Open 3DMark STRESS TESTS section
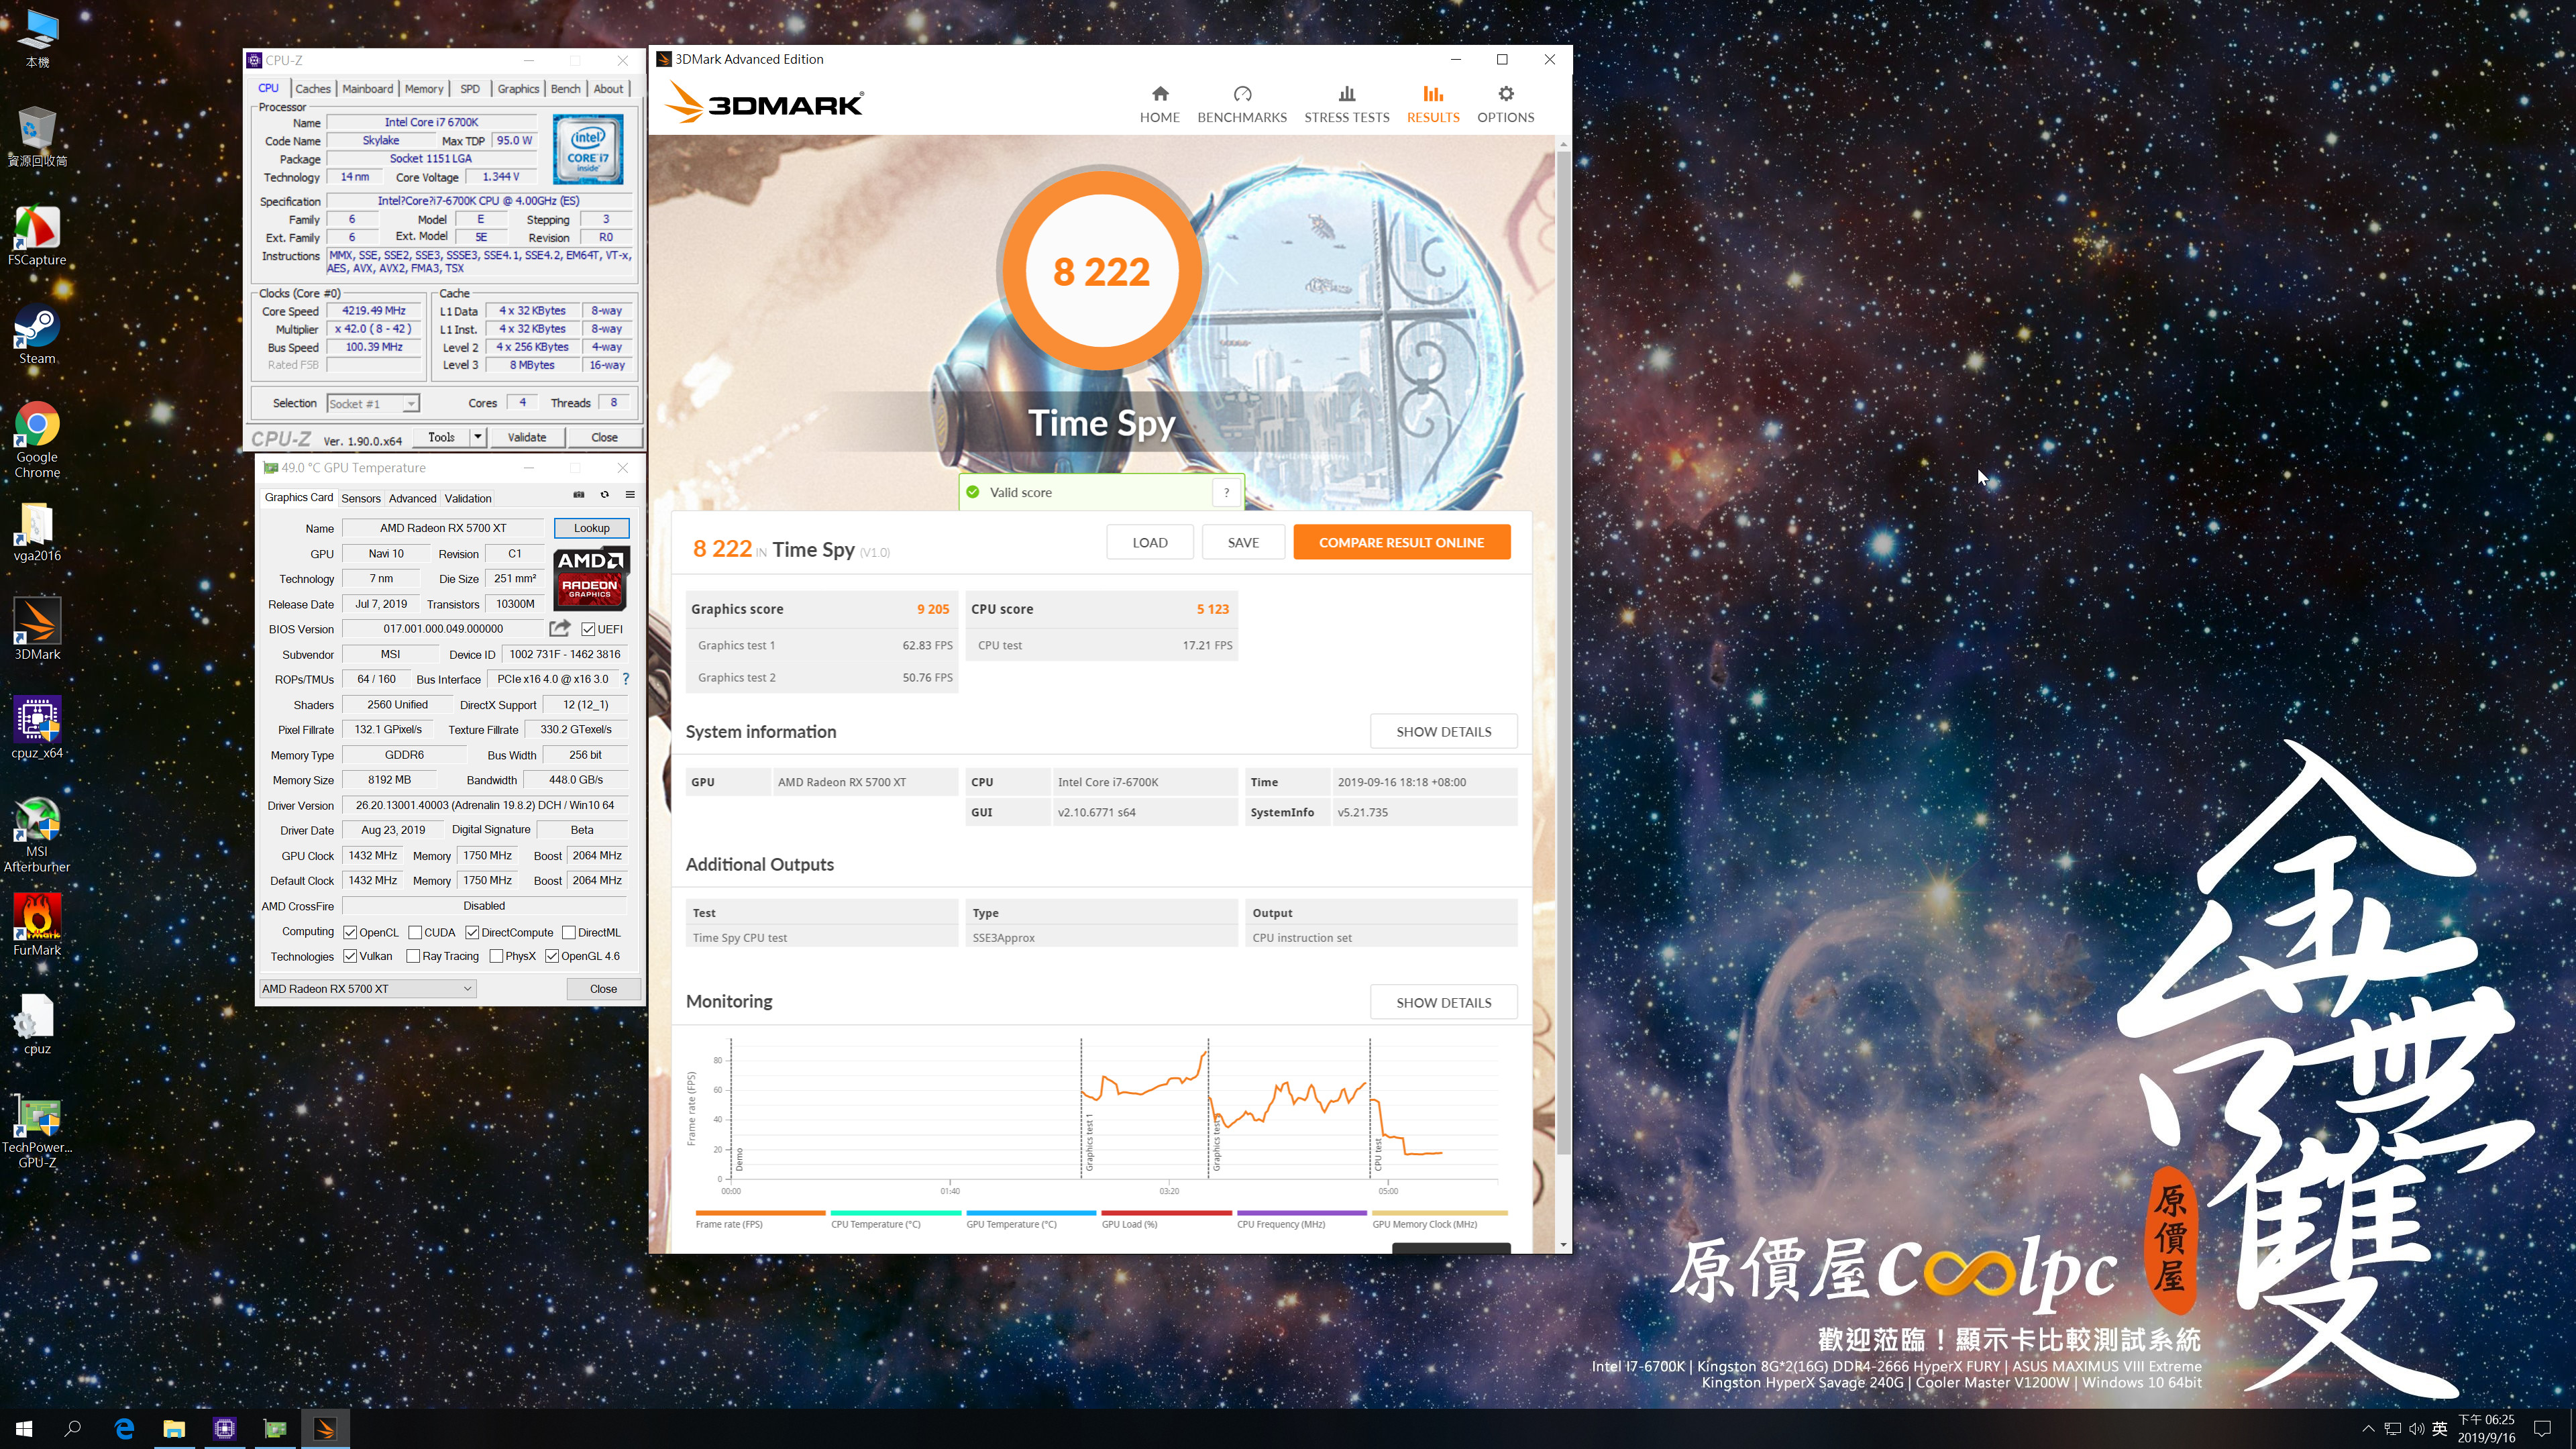 pyautogui.click(x=1346, y=104)
